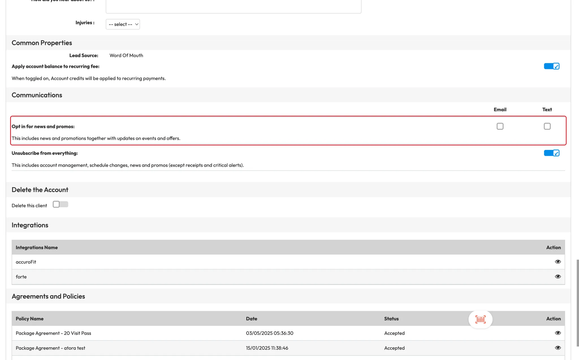The height and width of the screenshot is (360, 579).
Task: View the forte integration details
Action: pos(558,277)
